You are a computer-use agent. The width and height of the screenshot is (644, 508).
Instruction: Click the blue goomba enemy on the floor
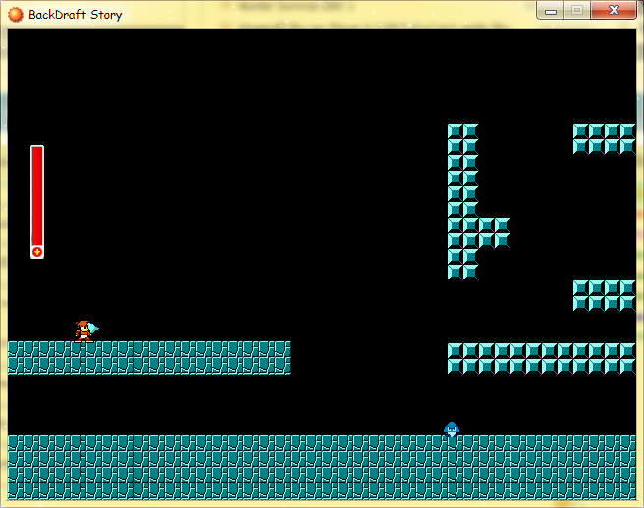click(x=452, y=430)
